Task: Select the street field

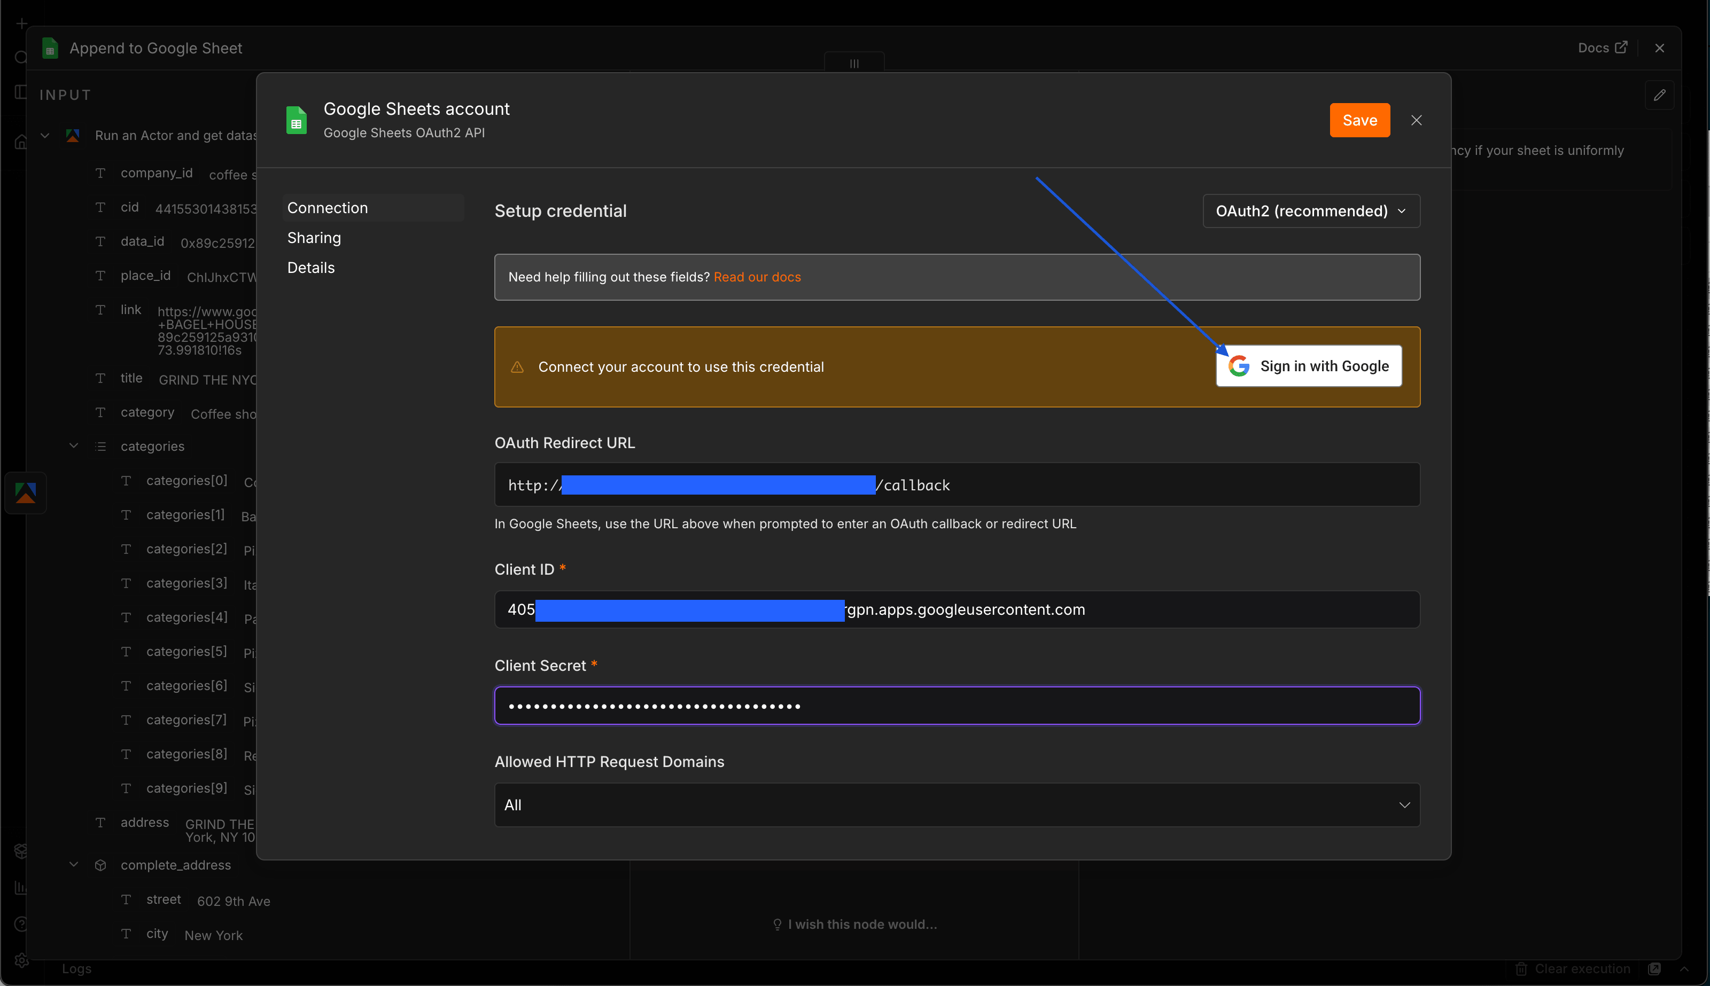Action: [x=164, y=899]
